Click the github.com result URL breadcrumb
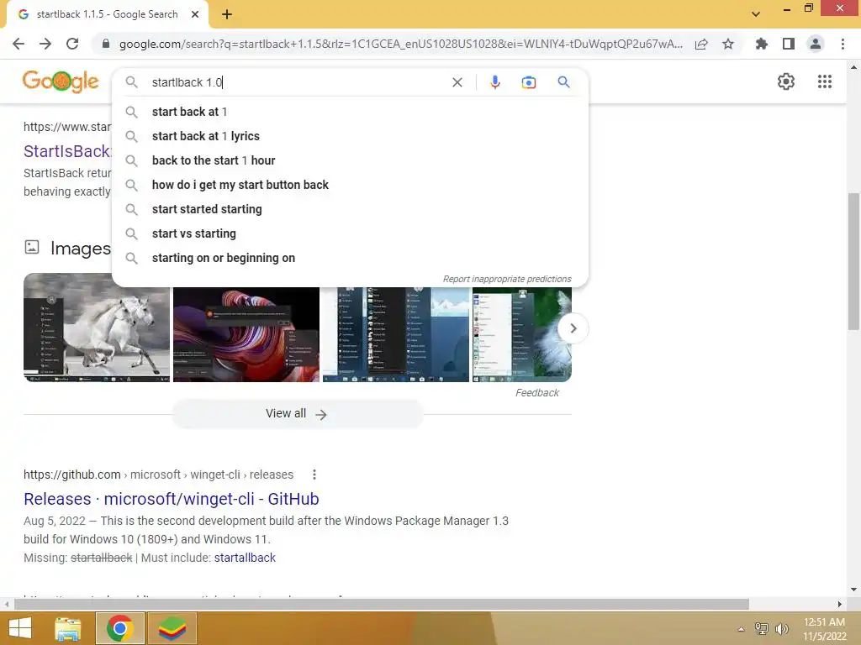The image size is (861, 645). coord(158,475)
